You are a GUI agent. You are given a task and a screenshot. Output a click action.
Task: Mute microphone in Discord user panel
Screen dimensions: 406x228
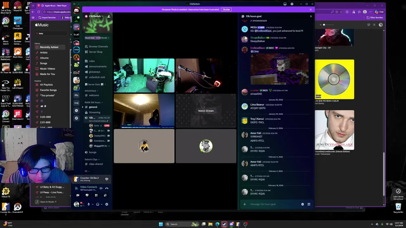88,204
